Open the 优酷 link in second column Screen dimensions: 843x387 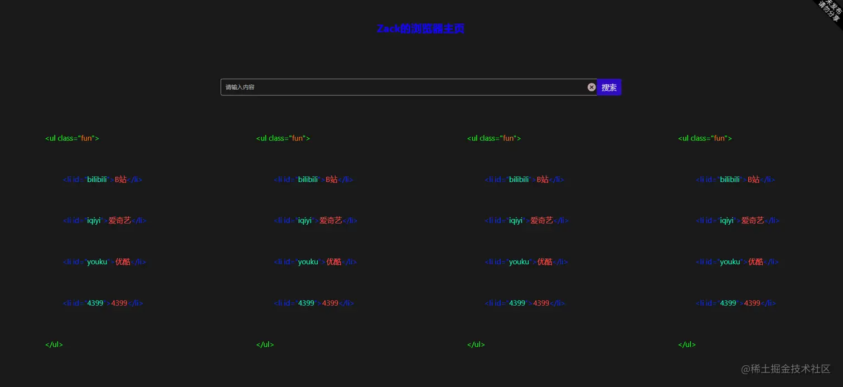[x=333, y=262]
